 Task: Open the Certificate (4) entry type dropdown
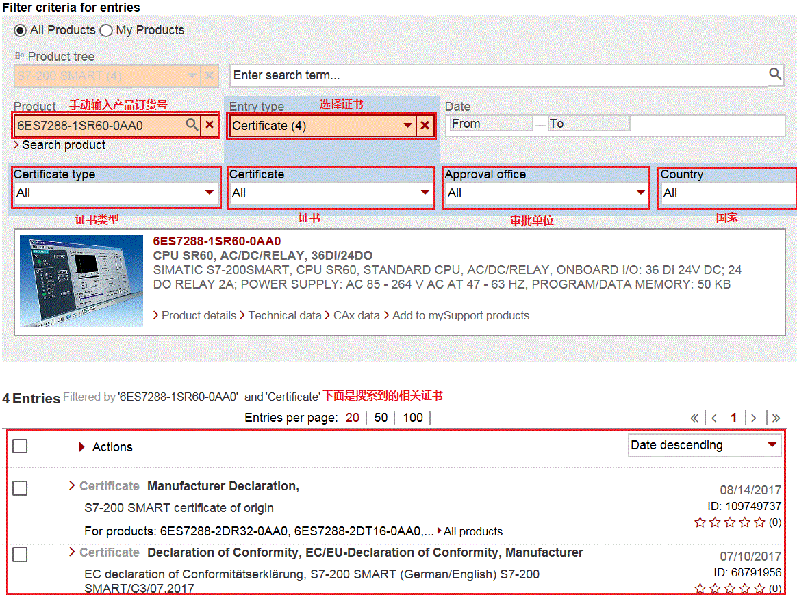[322, 125]
